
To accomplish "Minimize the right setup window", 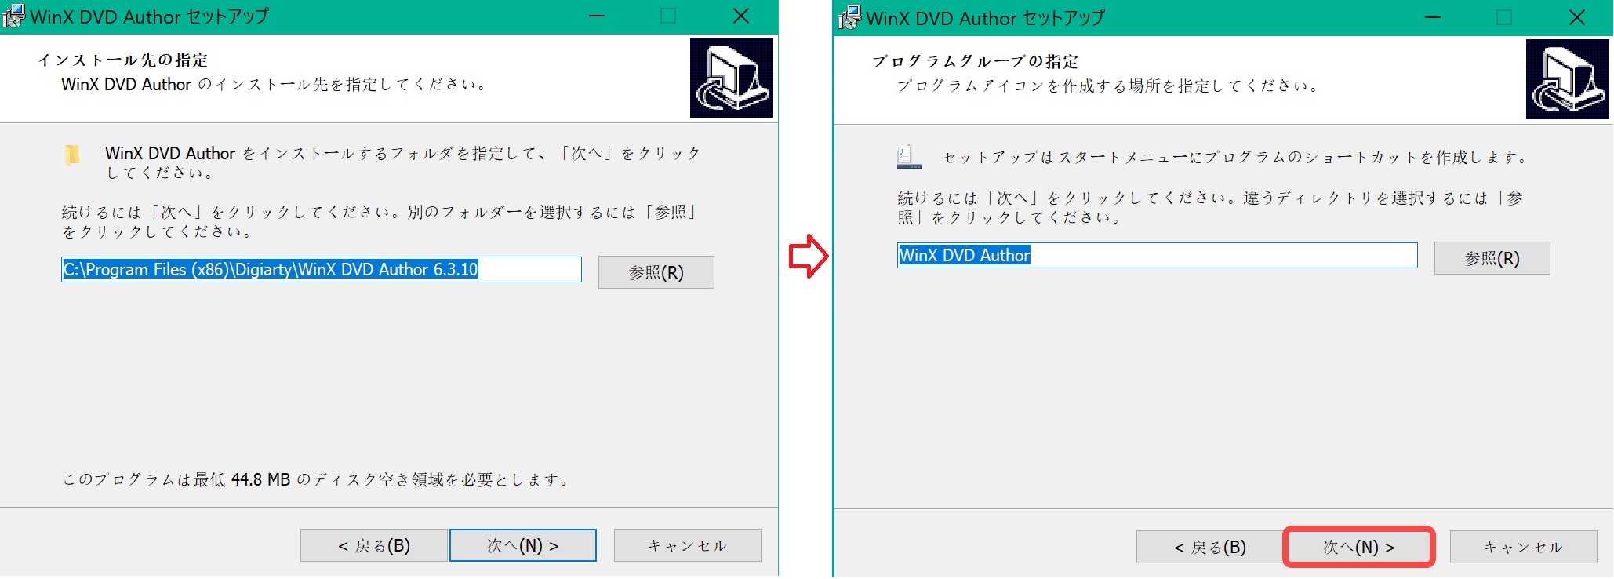I will click(x=1433, y=17).
